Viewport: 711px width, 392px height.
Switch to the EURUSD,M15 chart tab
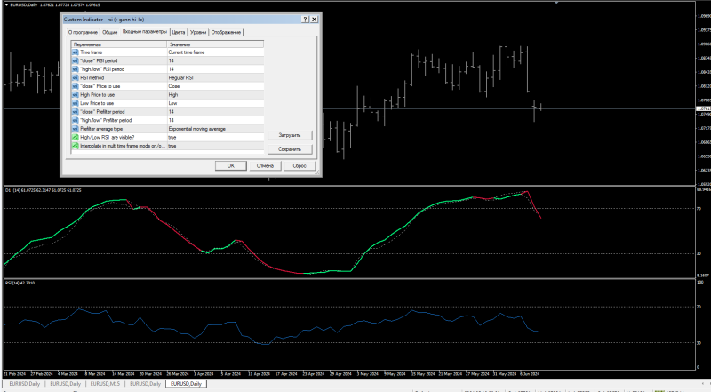106,384
